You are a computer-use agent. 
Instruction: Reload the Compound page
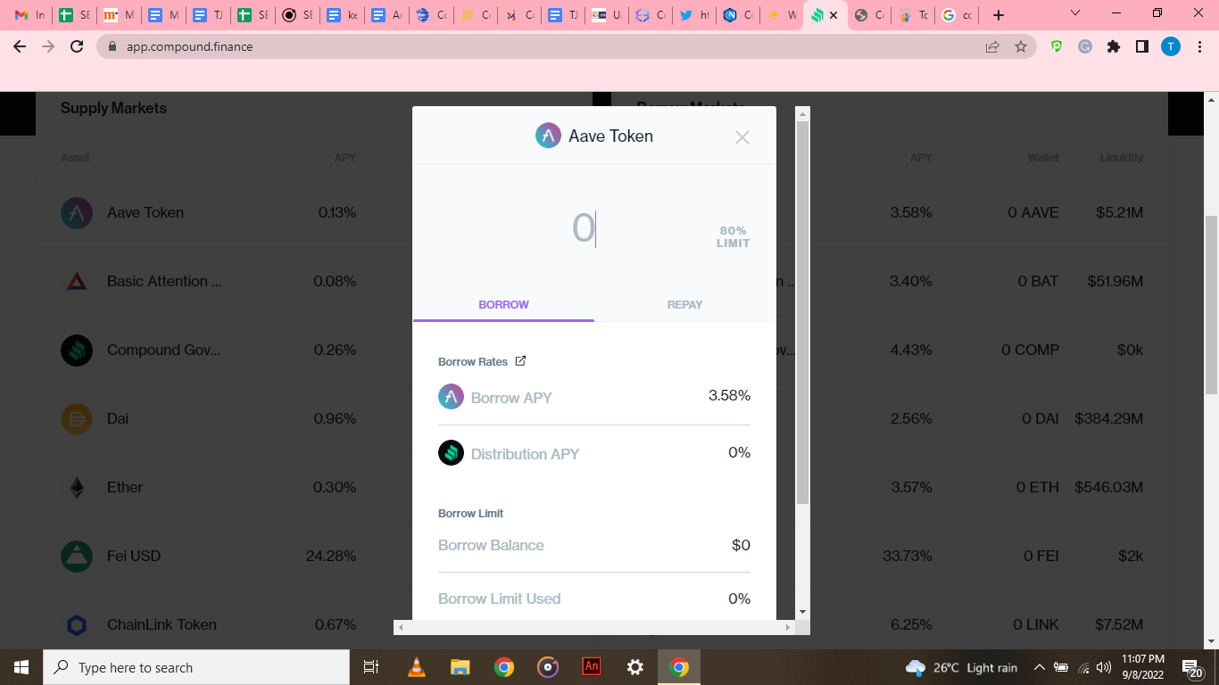coord(77,46)
